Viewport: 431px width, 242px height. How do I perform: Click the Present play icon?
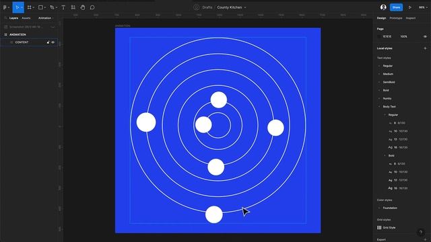click(x=410, y=7)
